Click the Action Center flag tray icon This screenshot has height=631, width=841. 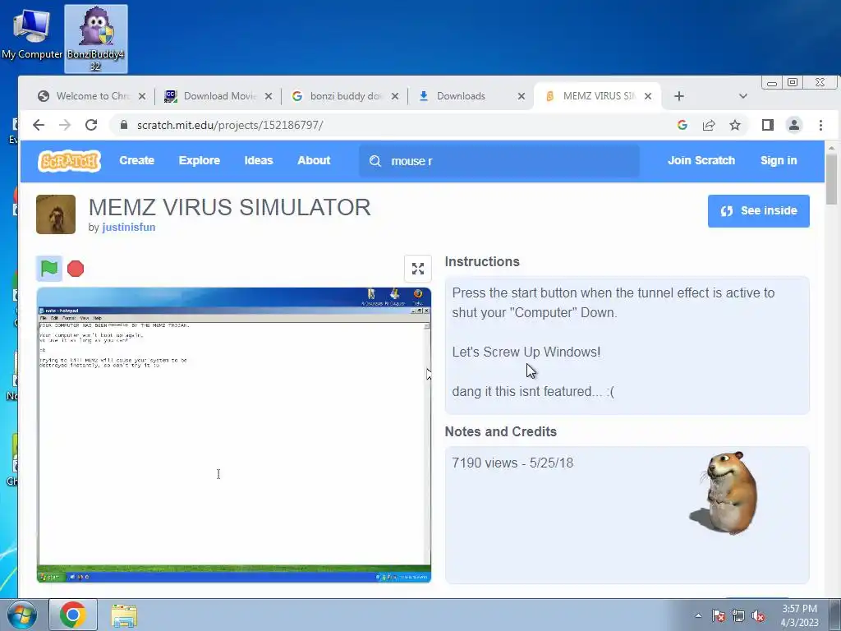coord(718,616)
